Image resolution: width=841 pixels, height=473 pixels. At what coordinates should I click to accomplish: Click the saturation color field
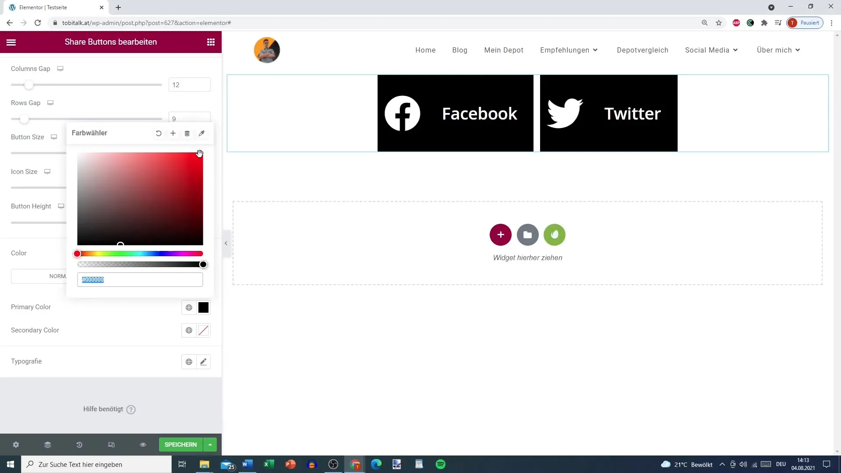pos(140,199)
